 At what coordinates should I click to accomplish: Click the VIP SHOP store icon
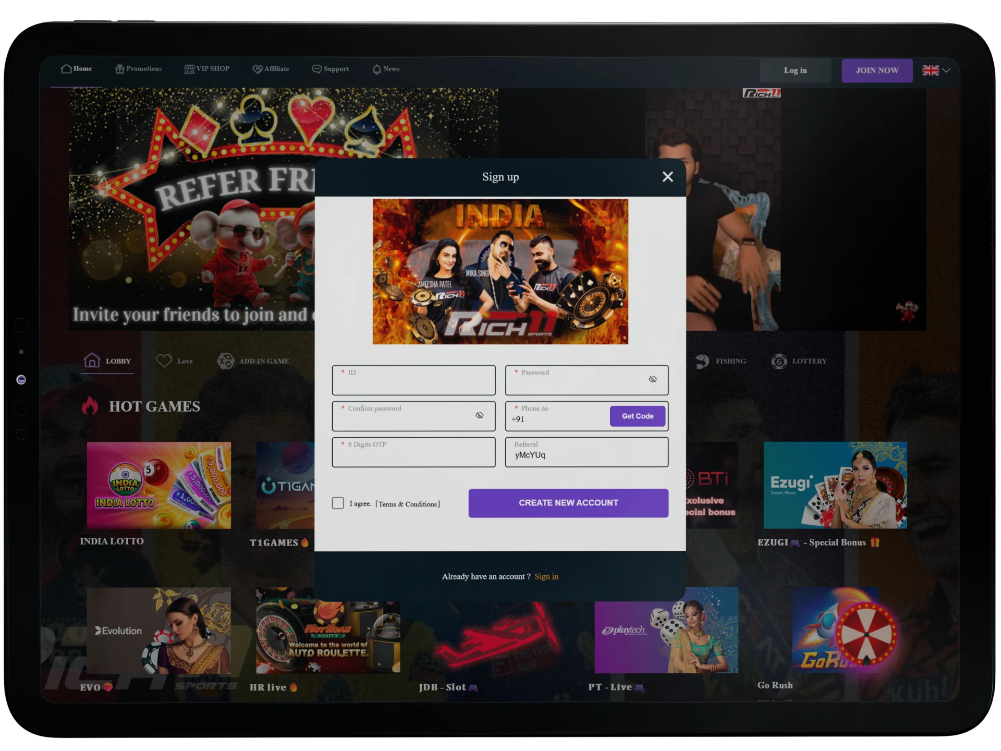click(189, 69)
